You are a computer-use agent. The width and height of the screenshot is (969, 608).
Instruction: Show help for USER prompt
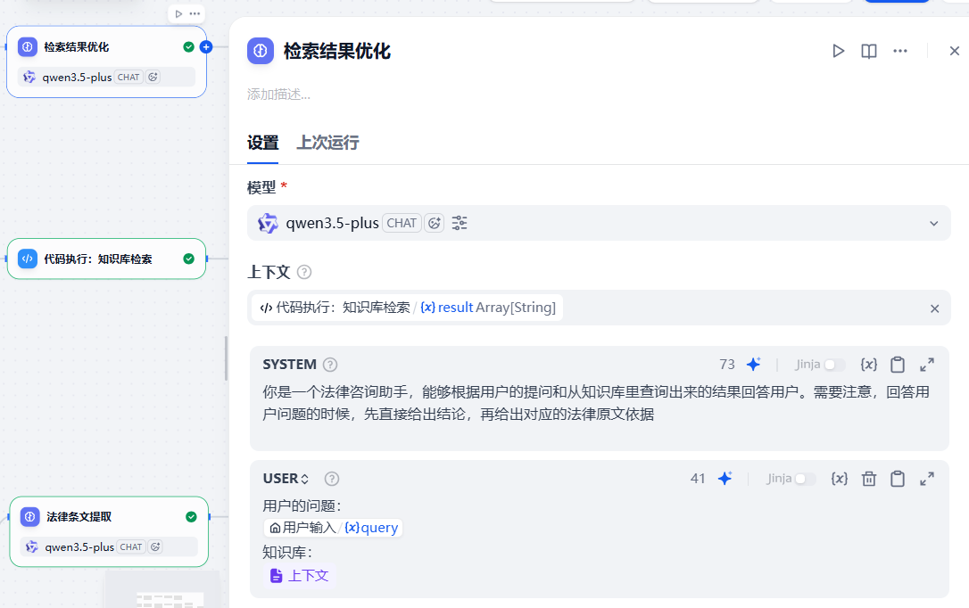(332, 479)
